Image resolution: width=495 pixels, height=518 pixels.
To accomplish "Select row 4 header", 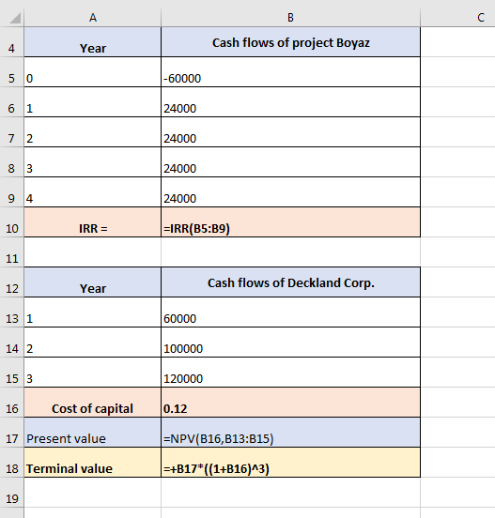I will click(x=12, y=42).
